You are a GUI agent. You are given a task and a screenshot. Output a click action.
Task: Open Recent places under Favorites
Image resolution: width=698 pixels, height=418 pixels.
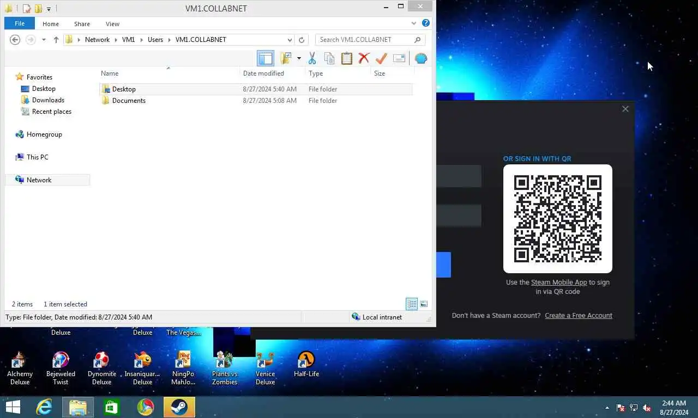(51, 112)
